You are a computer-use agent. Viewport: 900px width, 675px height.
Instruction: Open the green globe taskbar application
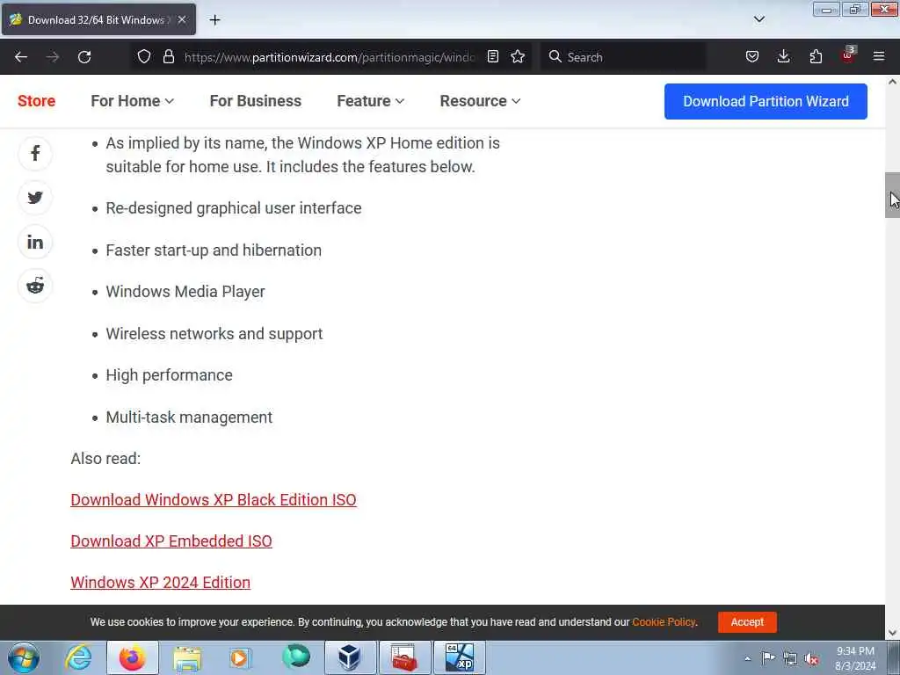point(296,657)
